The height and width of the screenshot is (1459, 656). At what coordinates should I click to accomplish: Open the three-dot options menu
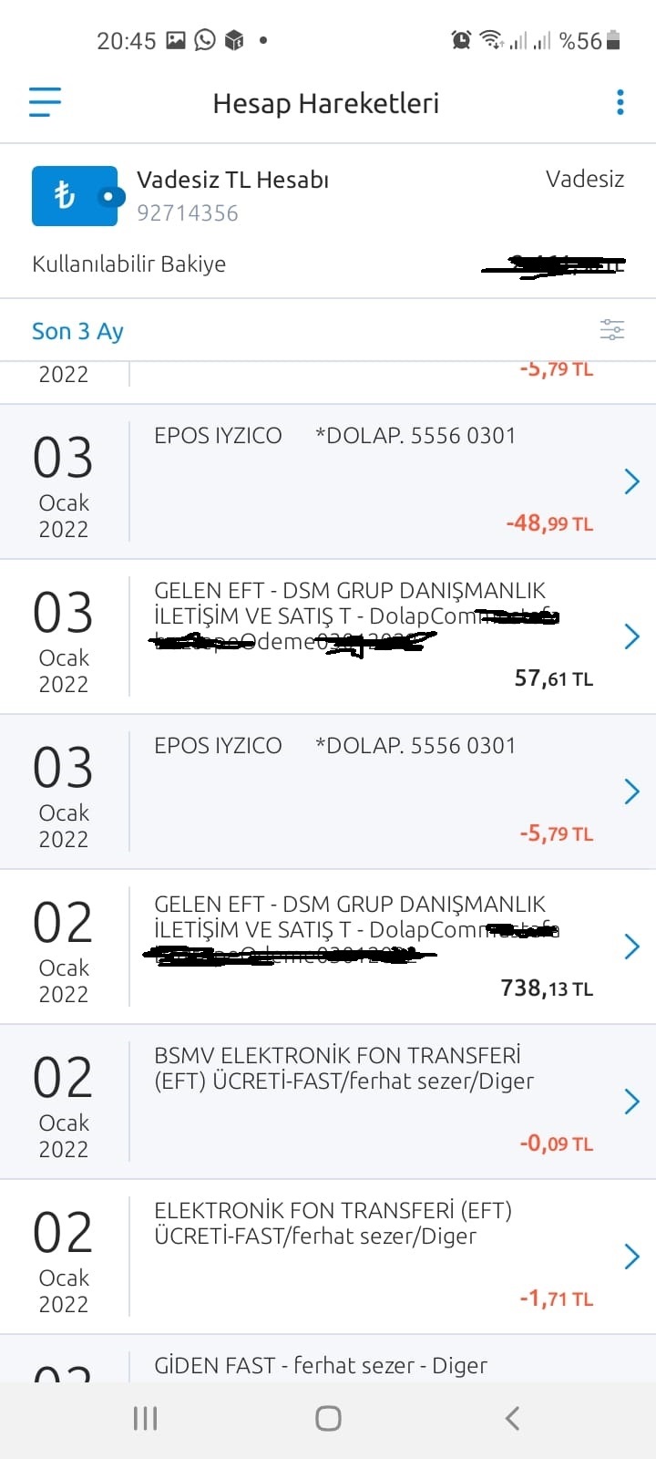[620, 102]
